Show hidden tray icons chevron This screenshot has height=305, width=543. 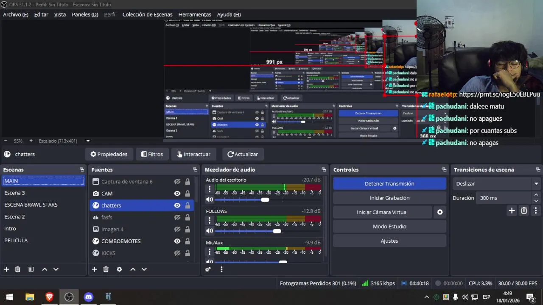click(427, 297)
